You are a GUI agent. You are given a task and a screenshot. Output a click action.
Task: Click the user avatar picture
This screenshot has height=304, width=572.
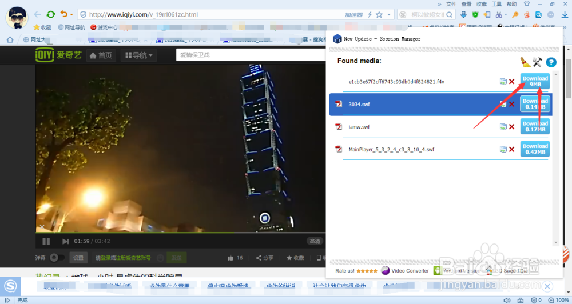[x=17, y=17]
